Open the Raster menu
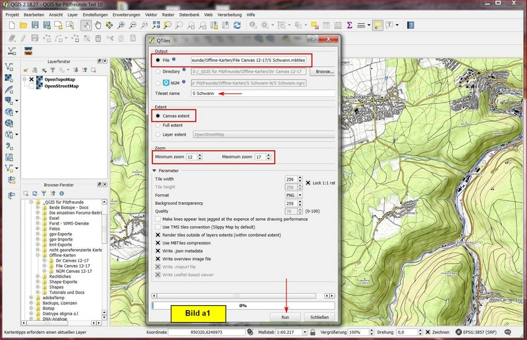 168,14
